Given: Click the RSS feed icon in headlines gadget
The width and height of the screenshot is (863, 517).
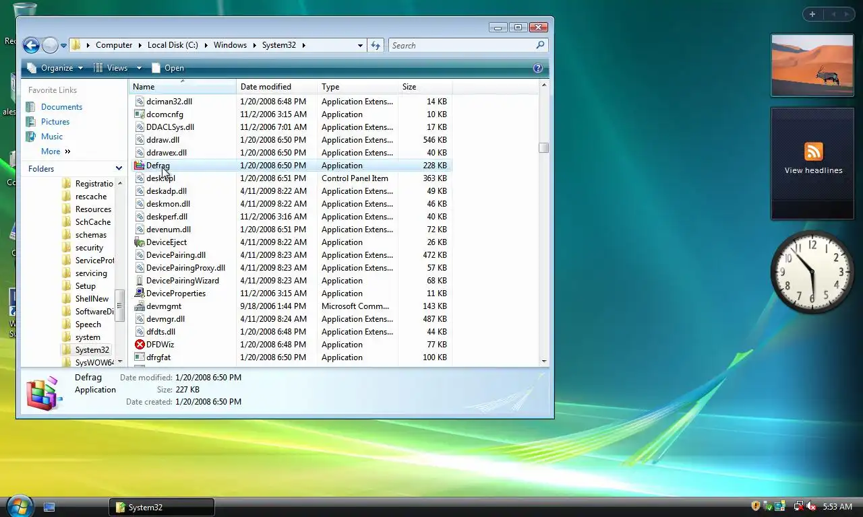Looking at the screenshot, I should click(814, 151).
